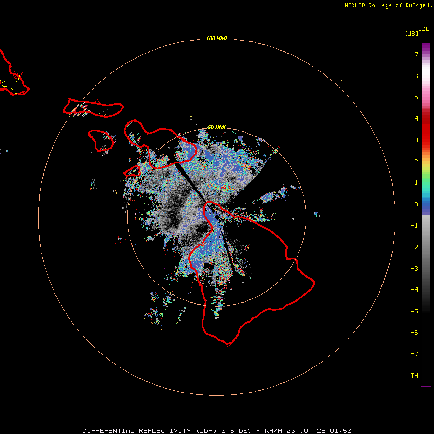Click the 7 value on colorbar
The height and width of the screenshot is (434, 434).
(416, 54)
